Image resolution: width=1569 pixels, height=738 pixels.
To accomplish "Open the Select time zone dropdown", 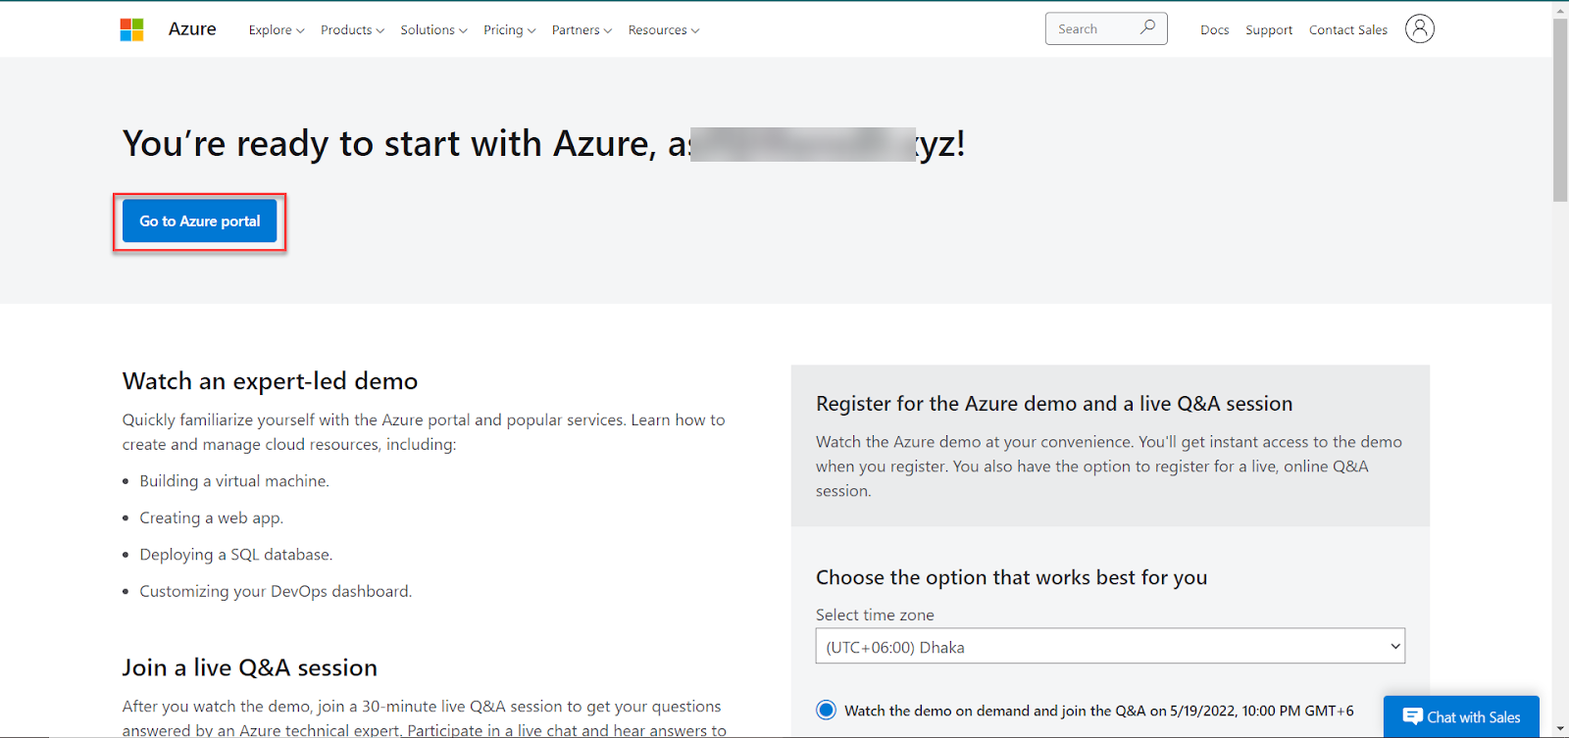I will click(x=1110, y=647).
